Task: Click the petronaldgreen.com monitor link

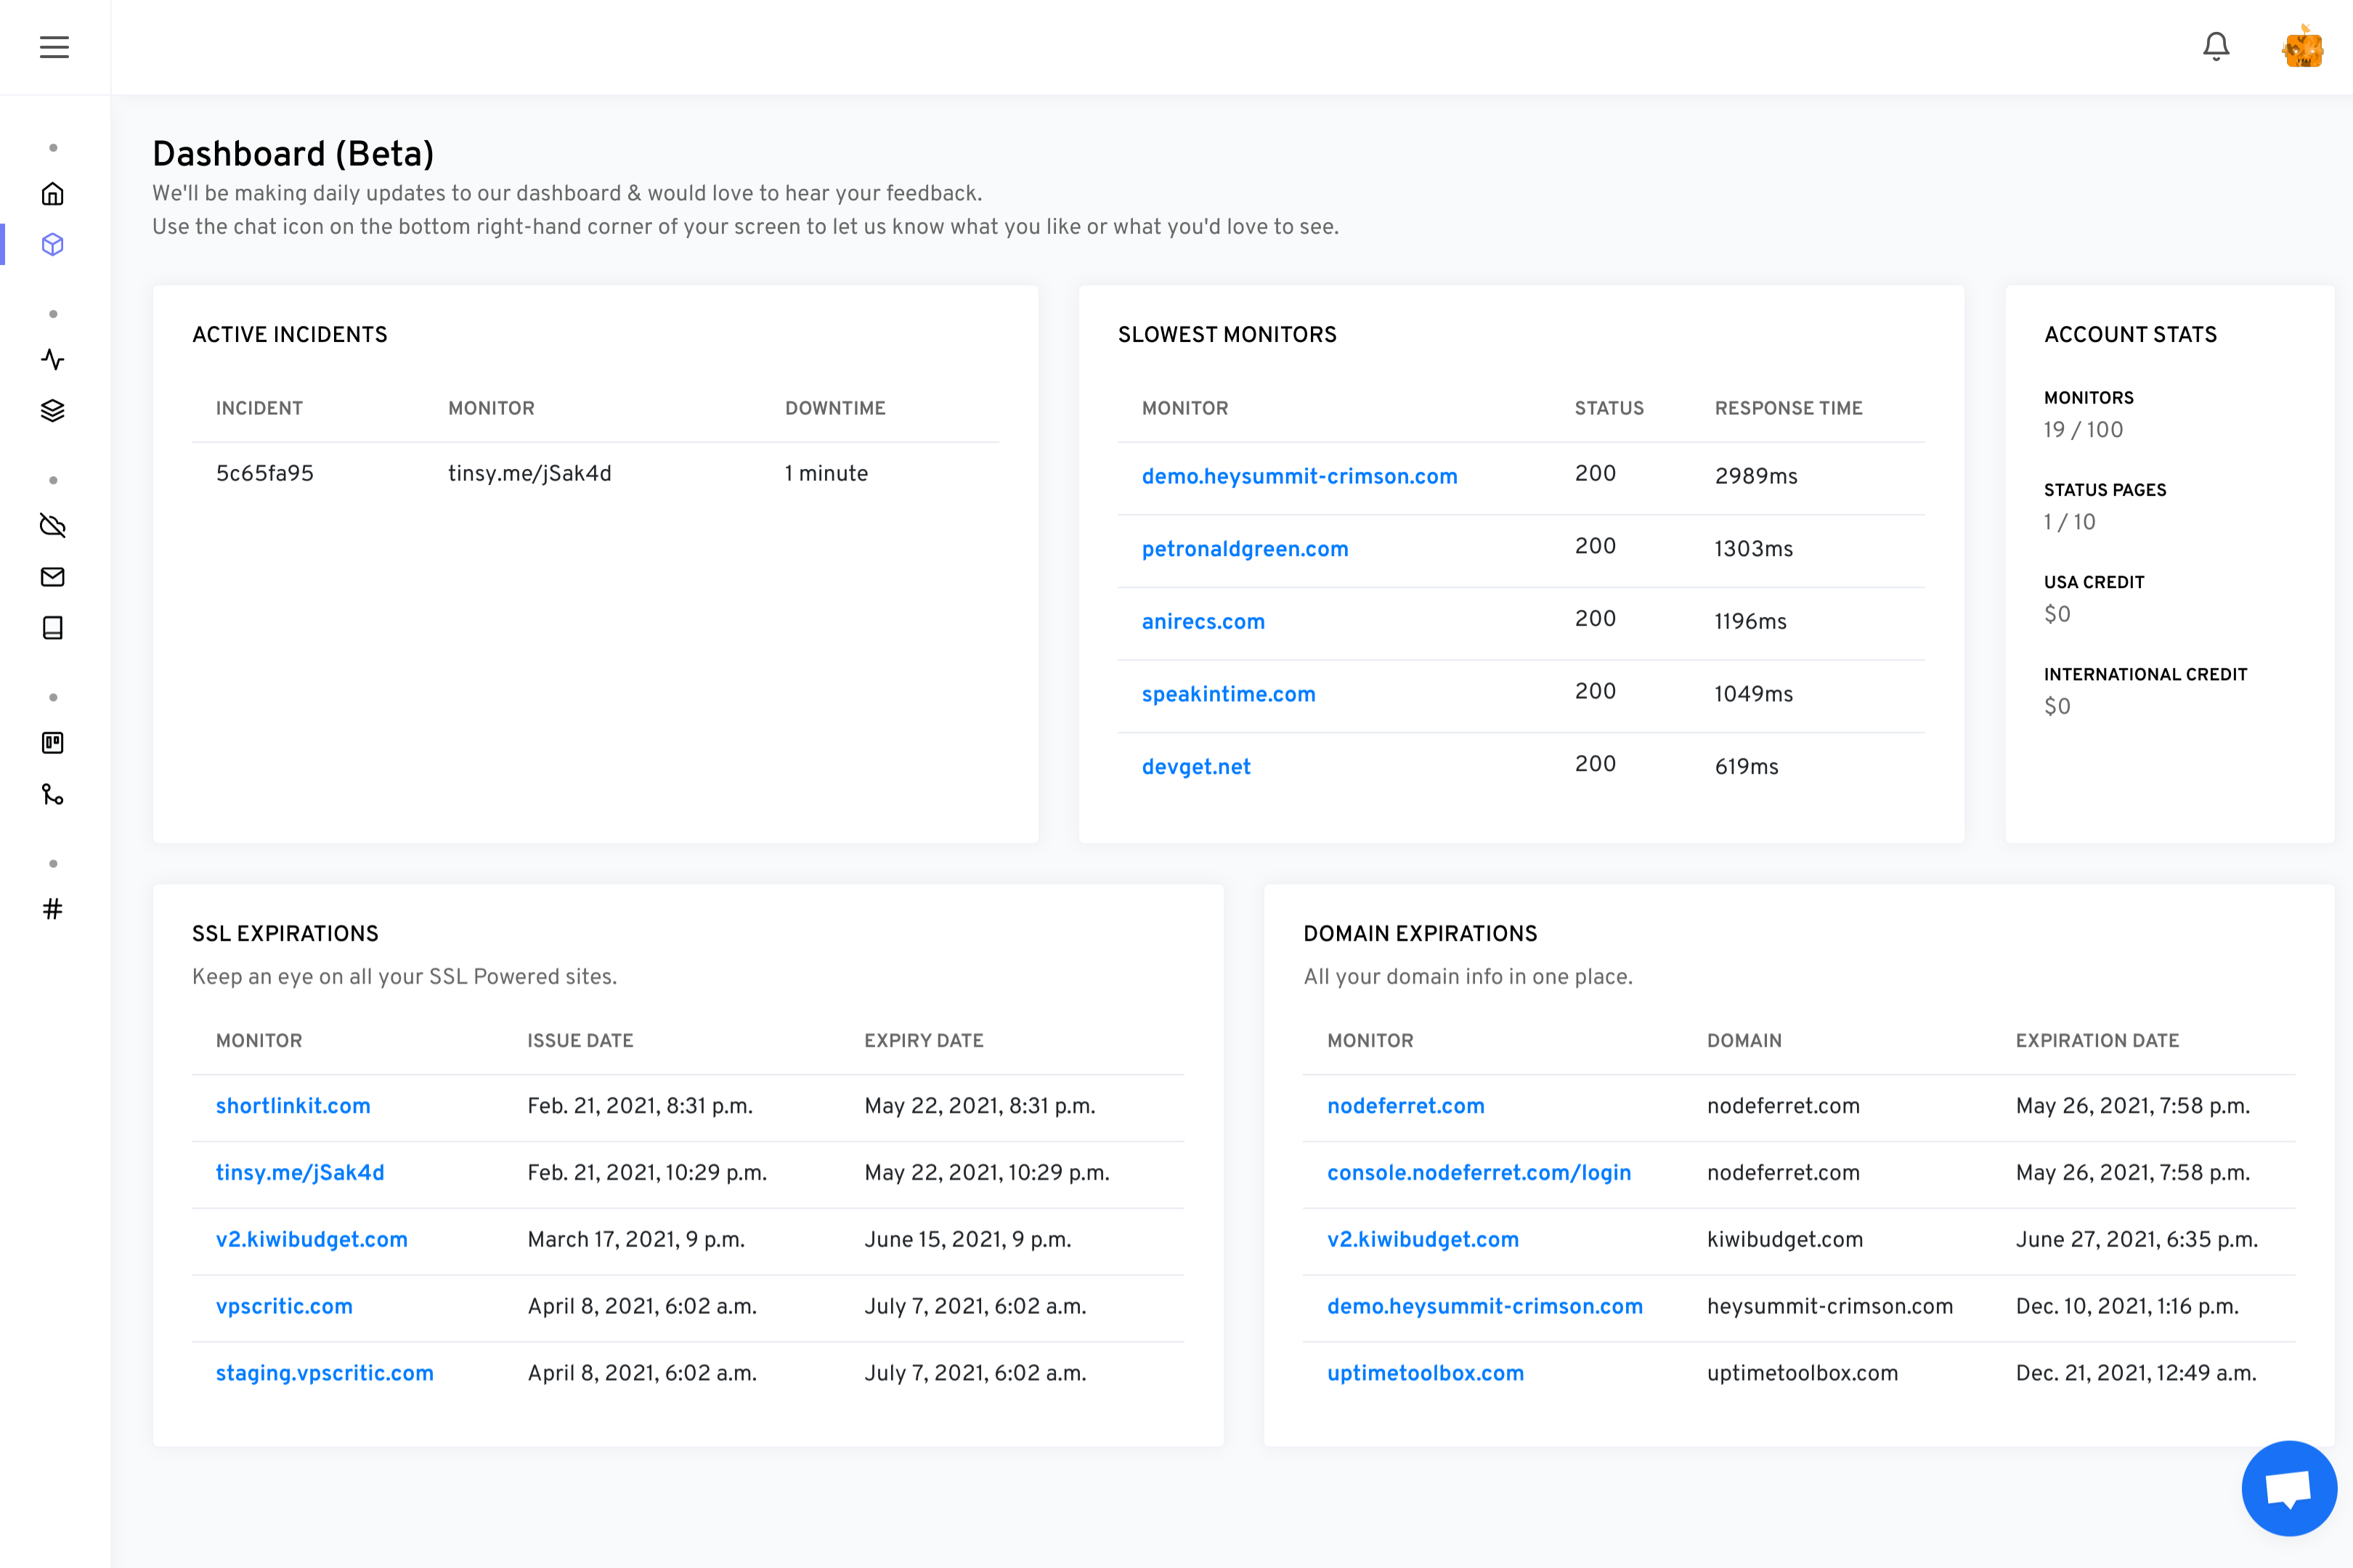Action: click(1245, 549)
